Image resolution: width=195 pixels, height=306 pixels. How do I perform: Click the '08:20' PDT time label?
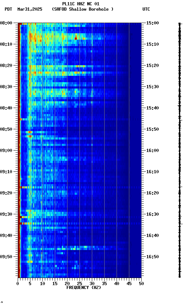tap(6, 66)
